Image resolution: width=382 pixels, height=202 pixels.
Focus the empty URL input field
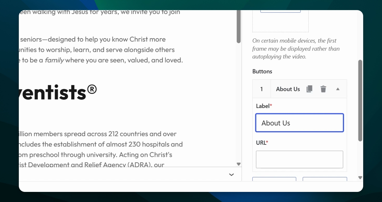(299, 159)
